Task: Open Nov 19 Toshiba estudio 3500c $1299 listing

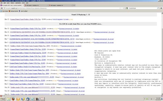Action: (x=33, y=91)
